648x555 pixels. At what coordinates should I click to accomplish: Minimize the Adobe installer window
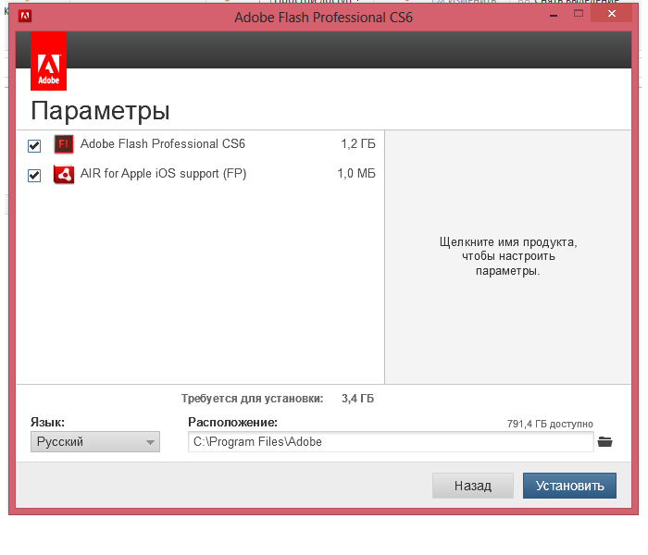554,15
